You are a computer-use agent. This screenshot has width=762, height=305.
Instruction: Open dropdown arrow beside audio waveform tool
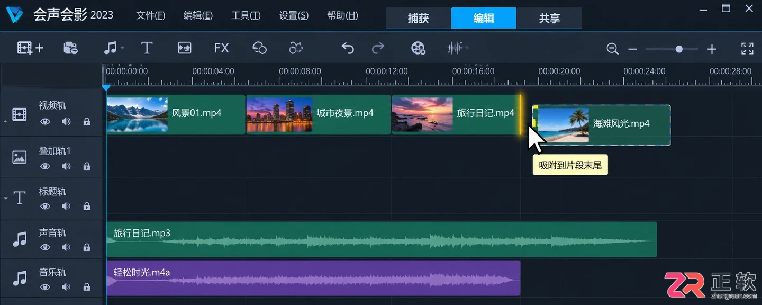(x=467, y=48)
